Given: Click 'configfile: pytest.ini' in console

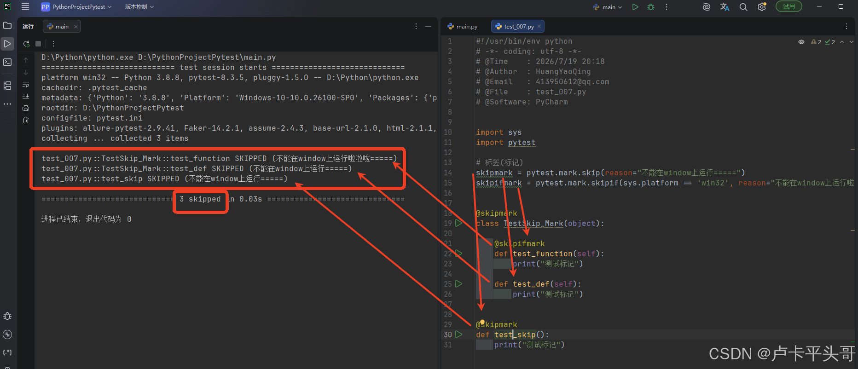Looking at the screenshot, I should pos(92,118).
